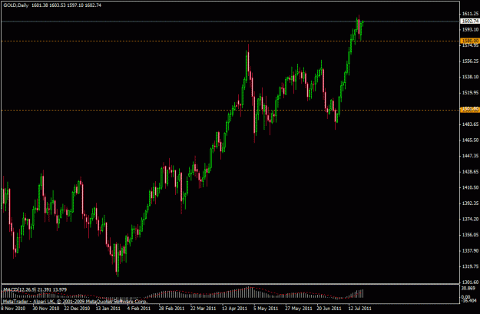Click the orange 1580.00 price level label

tap(470, 41)
